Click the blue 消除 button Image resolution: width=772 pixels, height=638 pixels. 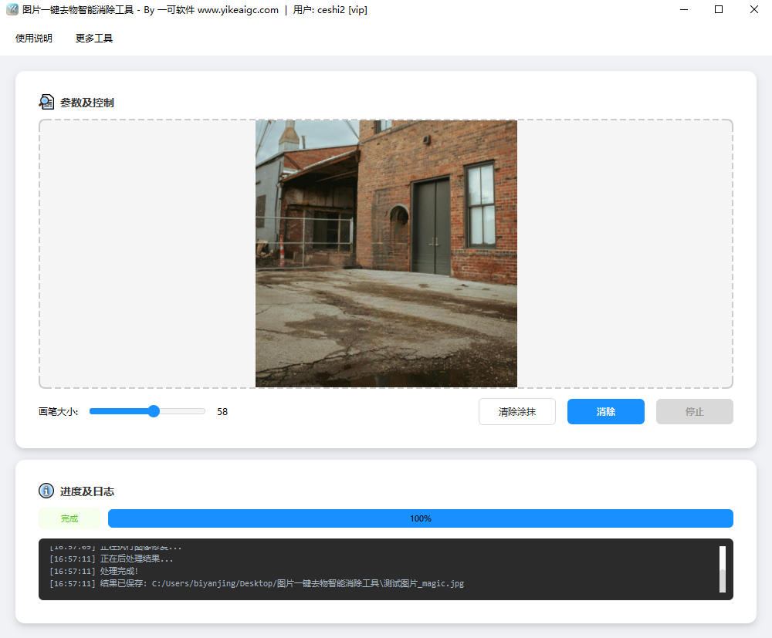coord(605,411)
